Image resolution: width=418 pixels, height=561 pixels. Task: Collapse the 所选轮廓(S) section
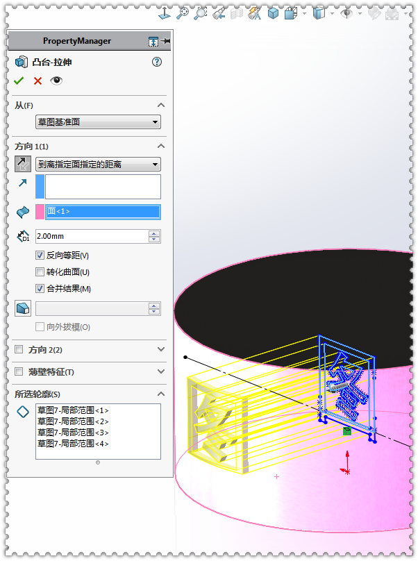point(161,394)
